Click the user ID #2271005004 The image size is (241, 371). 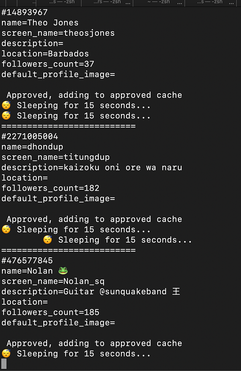[30, 137]
